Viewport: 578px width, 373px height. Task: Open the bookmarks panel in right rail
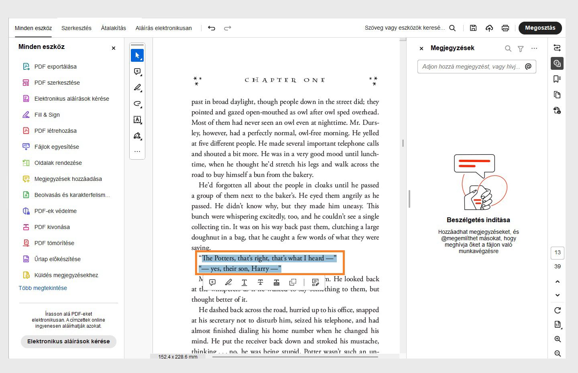pyautogui.click(x=557, y=79)
